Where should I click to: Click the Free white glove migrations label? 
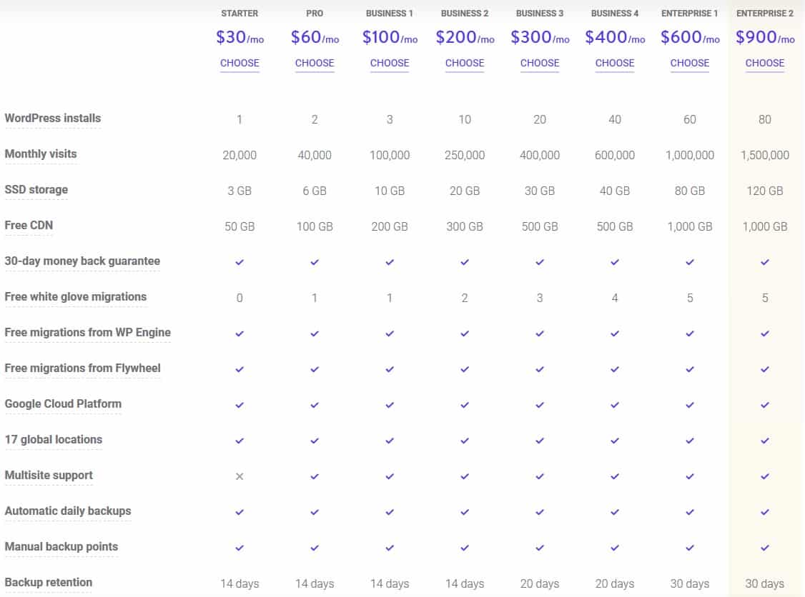coord(76,297)
